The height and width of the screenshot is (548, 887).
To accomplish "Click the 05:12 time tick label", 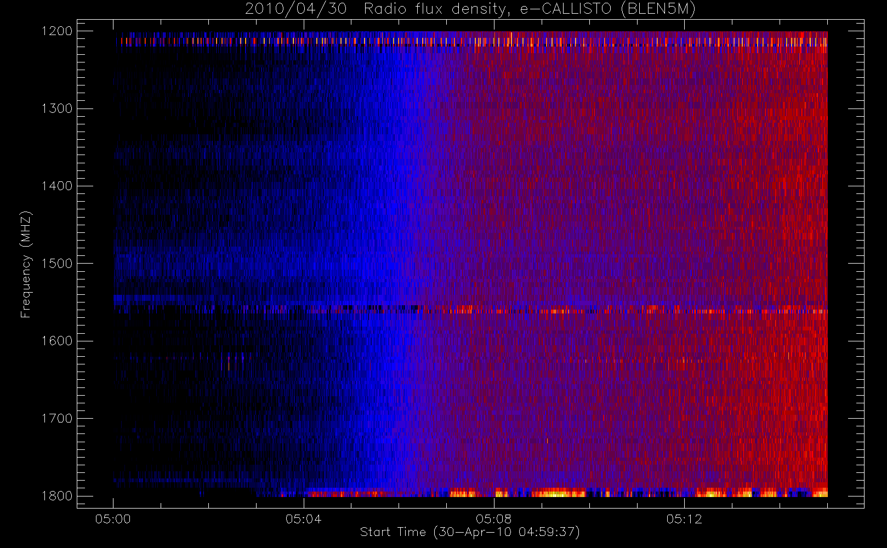I will click(x=684, y=519).
